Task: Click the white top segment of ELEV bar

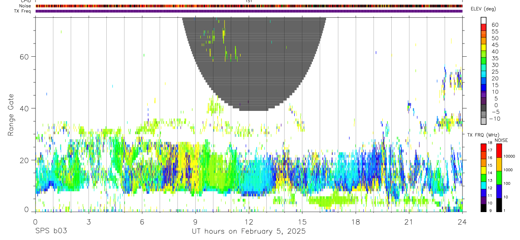Action: pyautogui.click(x=484, y=20)
